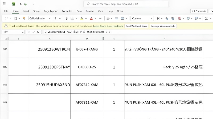The image size is (213, 119).
Task: Click the Search for tools box
Action: tap(126, 4)
